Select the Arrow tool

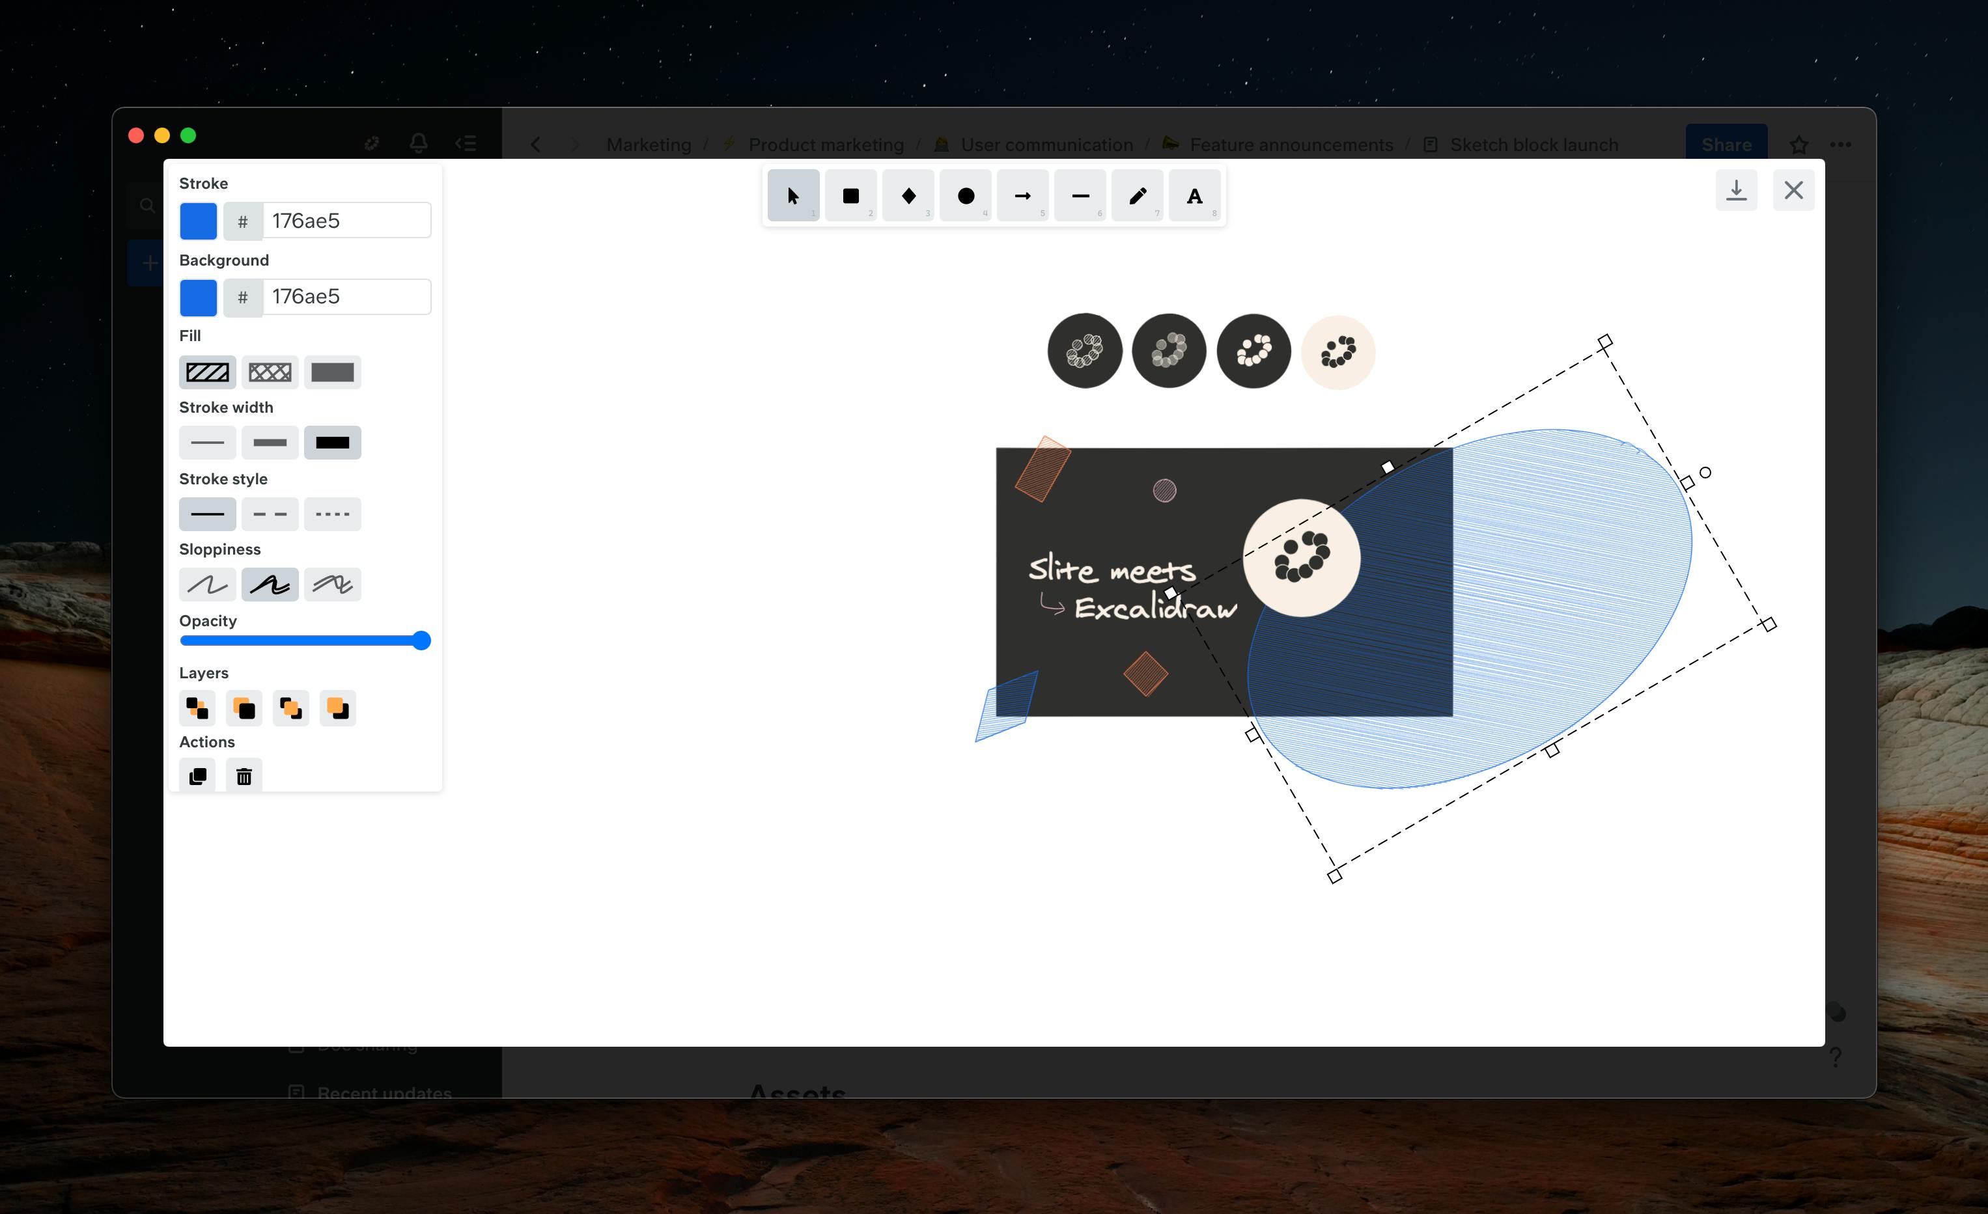[x=1022, y=195]
